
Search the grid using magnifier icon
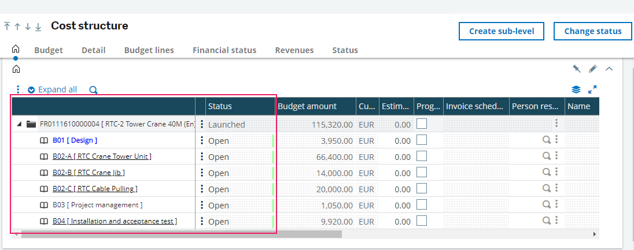pos(93,90)
